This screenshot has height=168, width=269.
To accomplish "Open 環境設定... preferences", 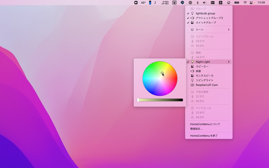I will [x=209, y=129].
